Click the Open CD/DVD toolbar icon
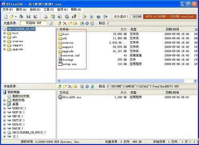This screenshot has height=145, width=199. (x=21, y=17)
